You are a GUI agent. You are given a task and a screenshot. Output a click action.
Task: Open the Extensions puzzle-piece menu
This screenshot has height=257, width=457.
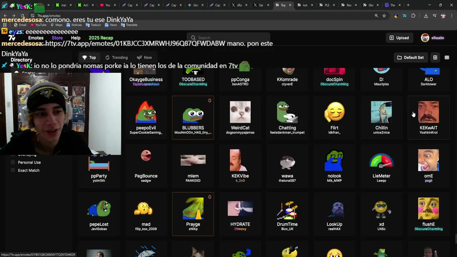pos(413,16)
